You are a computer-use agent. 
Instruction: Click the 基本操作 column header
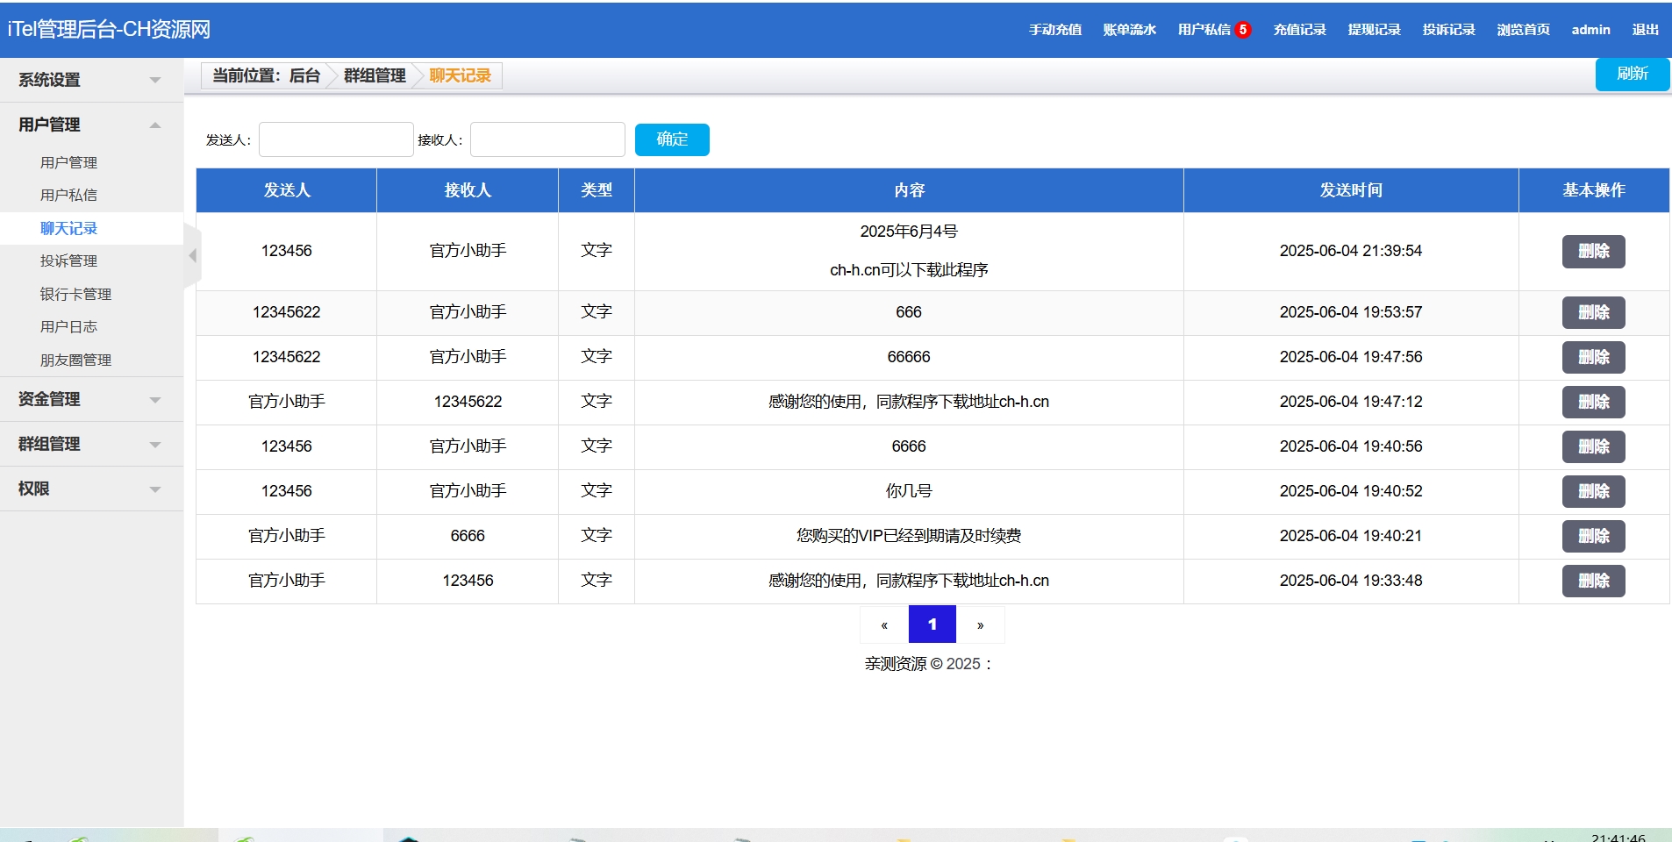1594,190
